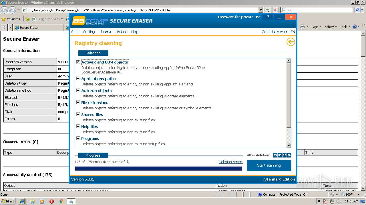366x205 pixels.
Task: Open Google Chrome from the taskbar
Action: point(61,201)
